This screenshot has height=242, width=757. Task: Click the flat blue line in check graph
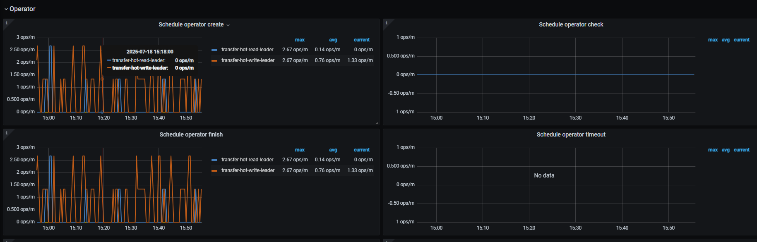(x=555, y=75)
